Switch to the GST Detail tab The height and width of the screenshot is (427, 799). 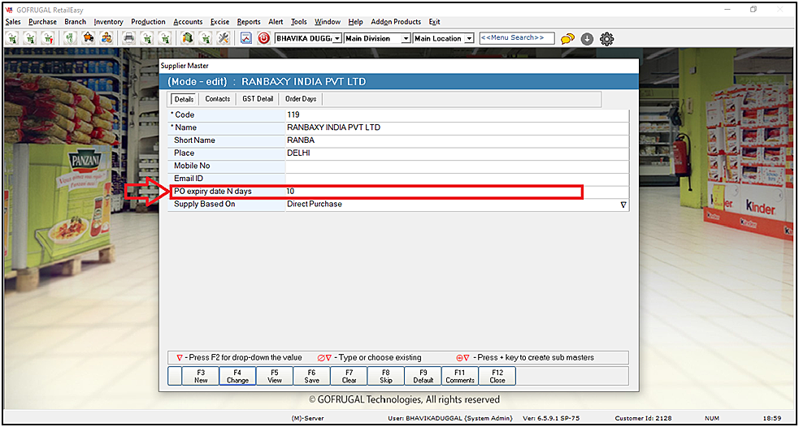click(x=257, y=99)
